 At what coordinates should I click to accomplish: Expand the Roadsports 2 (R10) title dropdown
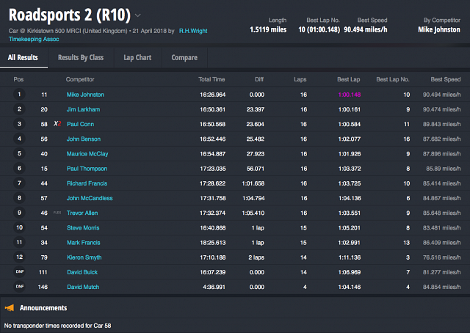pyautogui.click(x=138, y=15)
